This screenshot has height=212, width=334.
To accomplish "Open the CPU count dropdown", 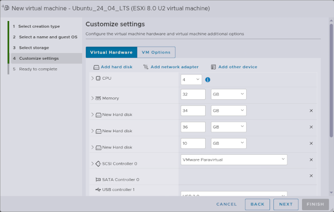I will [191, 80].
